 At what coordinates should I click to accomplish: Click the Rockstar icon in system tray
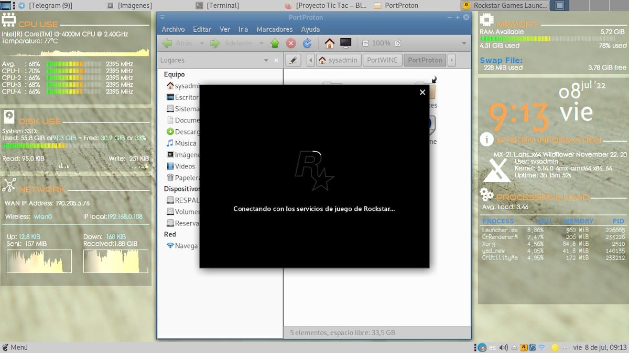(523, 347)
